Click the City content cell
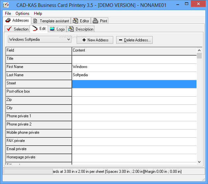208x184 pixels. point(134,109)
